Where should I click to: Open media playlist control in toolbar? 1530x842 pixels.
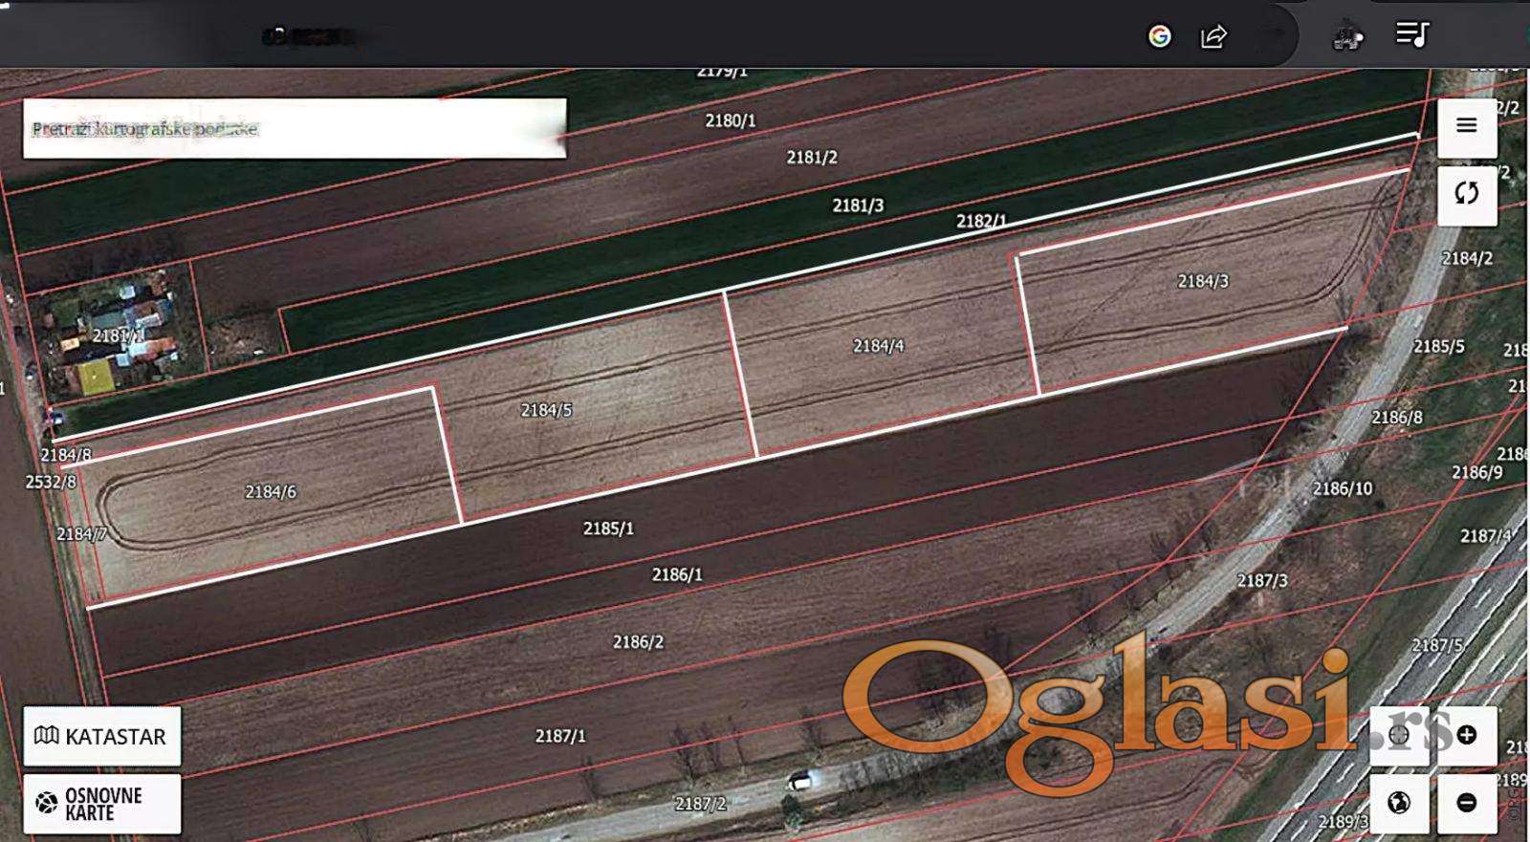click(1411, 35)
